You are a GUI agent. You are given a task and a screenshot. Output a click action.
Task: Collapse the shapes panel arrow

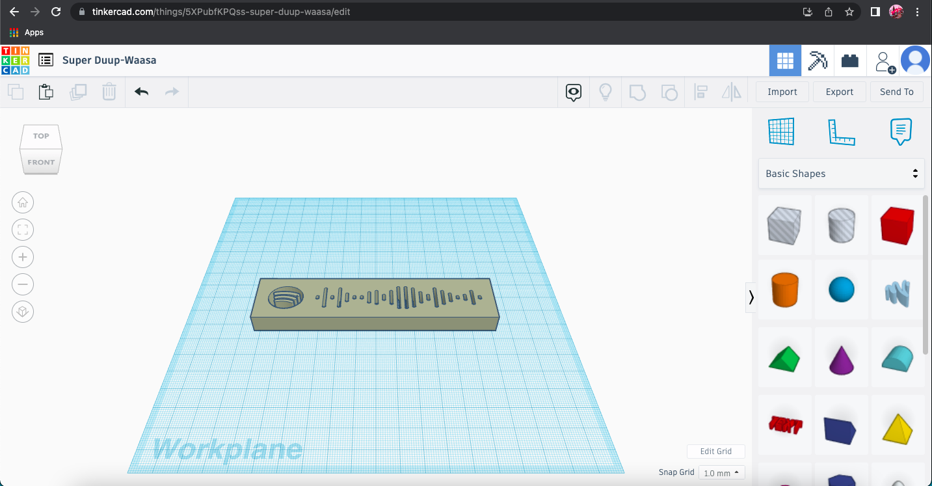[x=751, y=297]
